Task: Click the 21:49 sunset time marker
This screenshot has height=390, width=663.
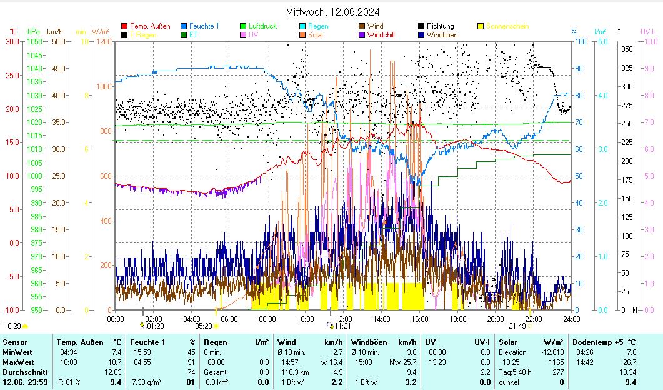Action: (x=517, y=326)
